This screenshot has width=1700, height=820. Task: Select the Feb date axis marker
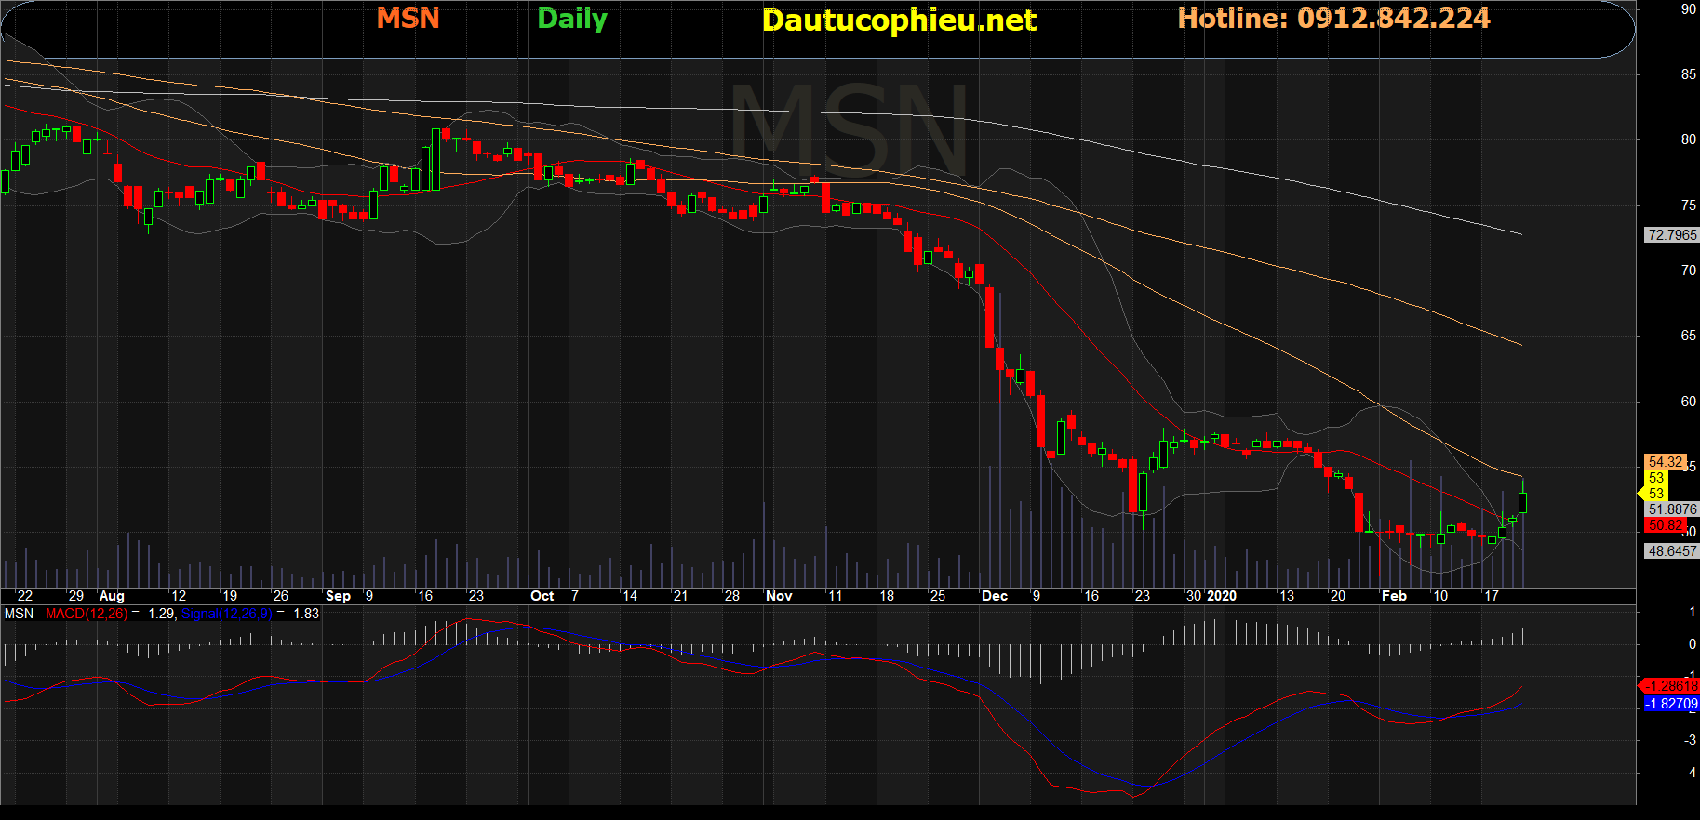[1394, 596]
